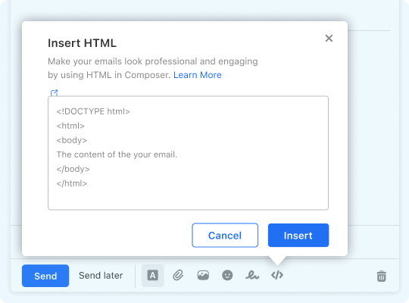Attach a file using the paperclip icon

coord(178,275)
